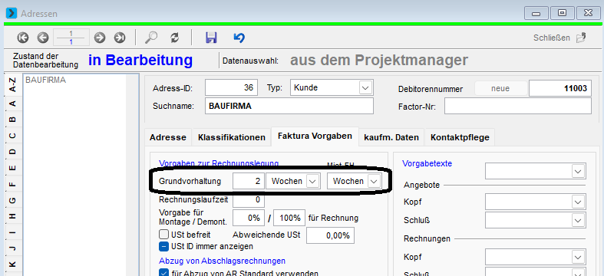Filter by letter I index tab
The height and width of the screenshot is (276, 604).
(x=13, y=232)
